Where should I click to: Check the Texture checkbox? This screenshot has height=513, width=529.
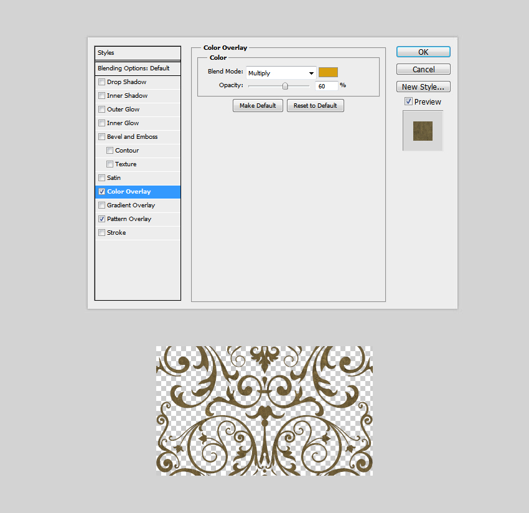(110, 164)
